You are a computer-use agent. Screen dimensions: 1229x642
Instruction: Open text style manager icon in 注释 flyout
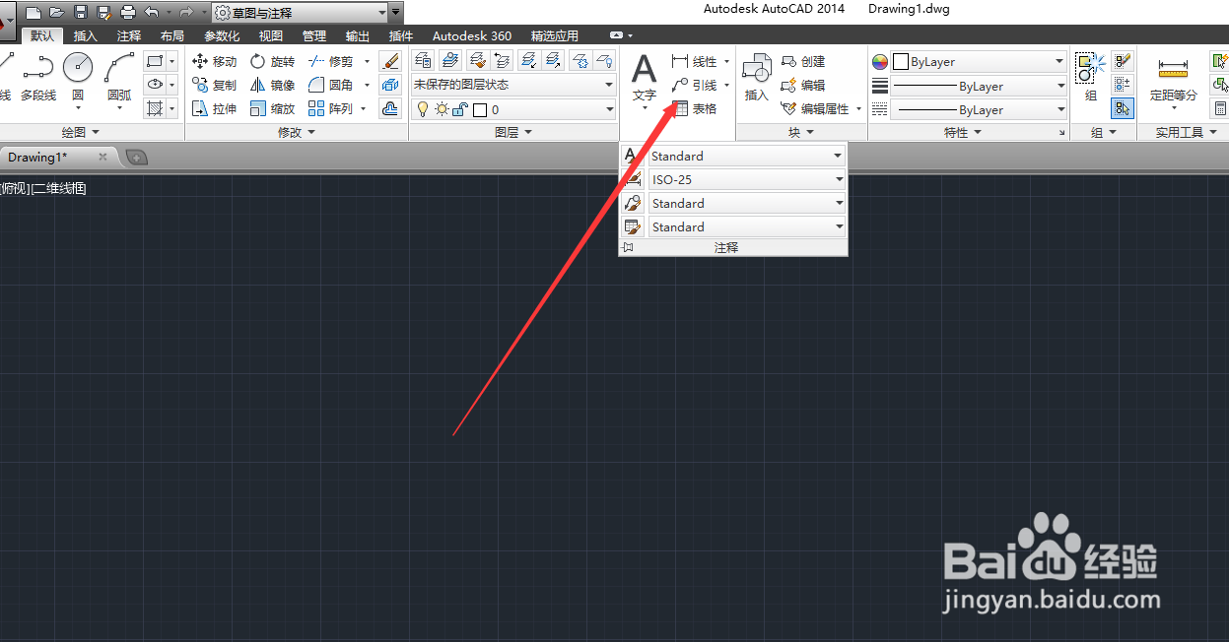[633, 156]
